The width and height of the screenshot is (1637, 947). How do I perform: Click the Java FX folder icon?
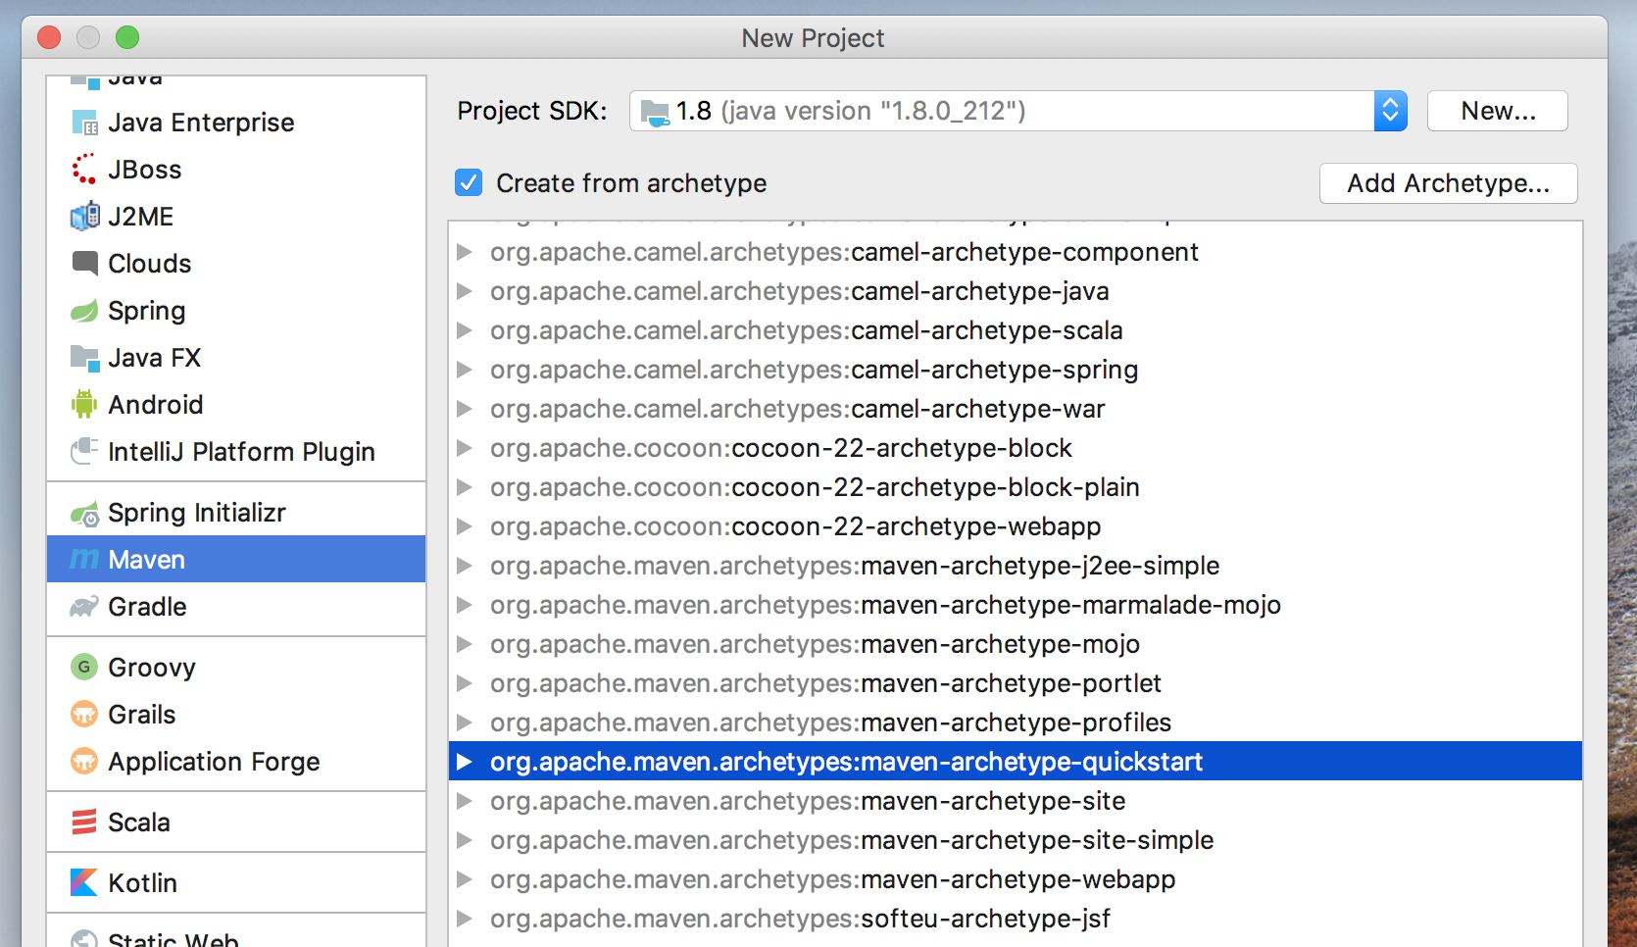84,358
